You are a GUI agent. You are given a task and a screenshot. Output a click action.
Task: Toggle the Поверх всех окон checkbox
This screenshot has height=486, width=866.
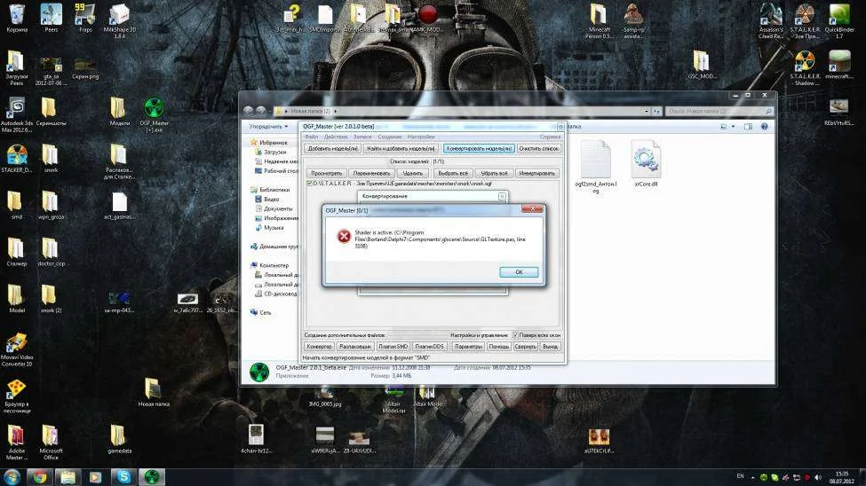tap(515, 335)
